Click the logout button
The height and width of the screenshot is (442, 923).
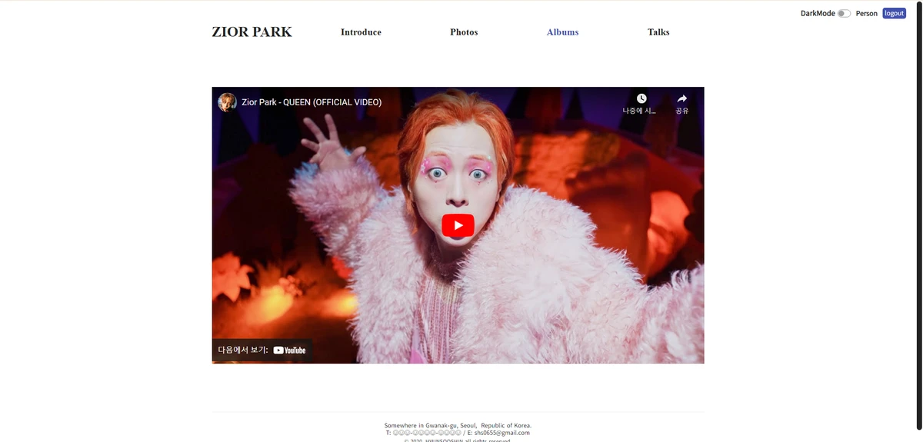point(894,13)
